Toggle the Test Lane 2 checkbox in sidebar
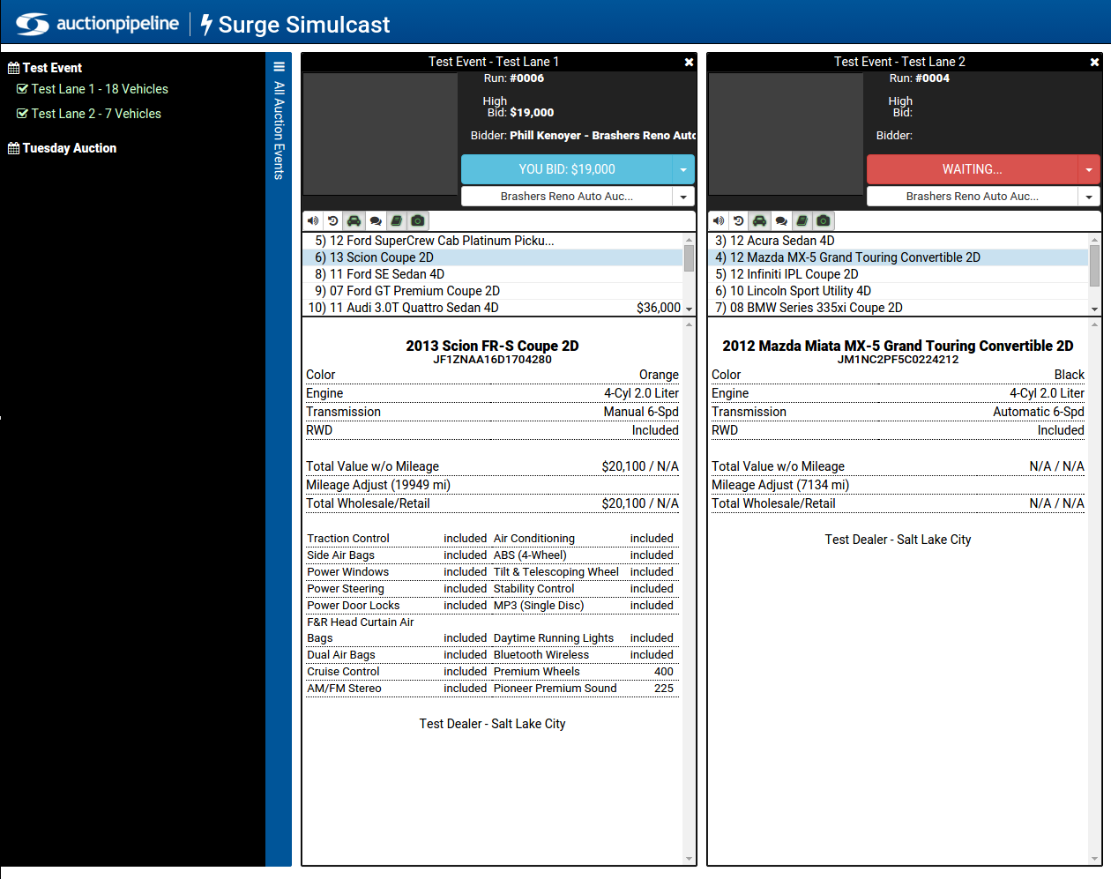1111x879 pixels. coord(21,114)
